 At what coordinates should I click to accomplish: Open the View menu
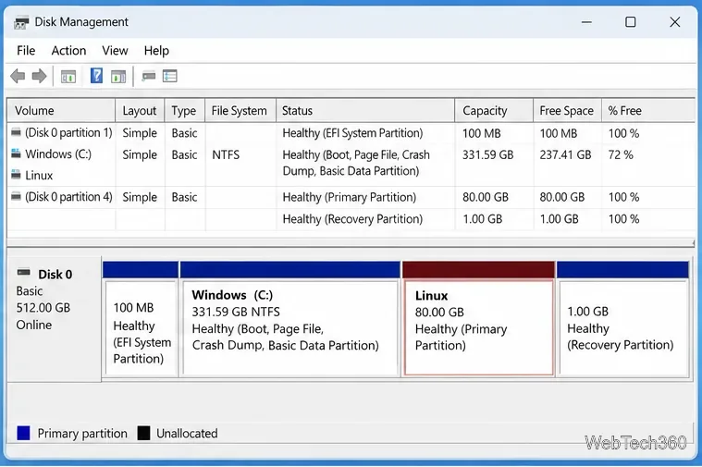tap(115, 51)
